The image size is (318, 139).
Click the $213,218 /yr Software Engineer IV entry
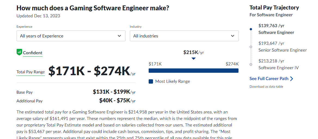pyautogui.click(x=279, y=64)
